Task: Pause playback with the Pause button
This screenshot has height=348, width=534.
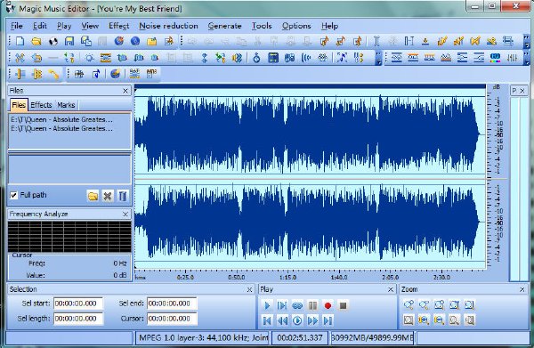Action: tap(312, 305)
